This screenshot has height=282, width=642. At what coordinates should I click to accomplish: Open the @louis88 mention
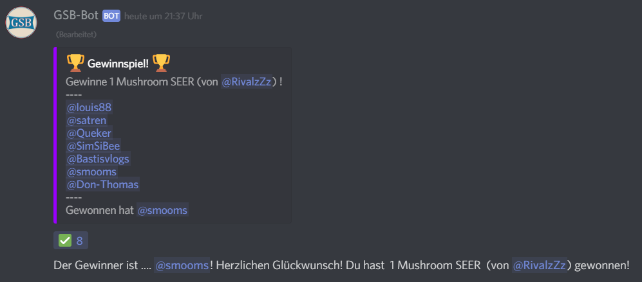click(89, 107)
